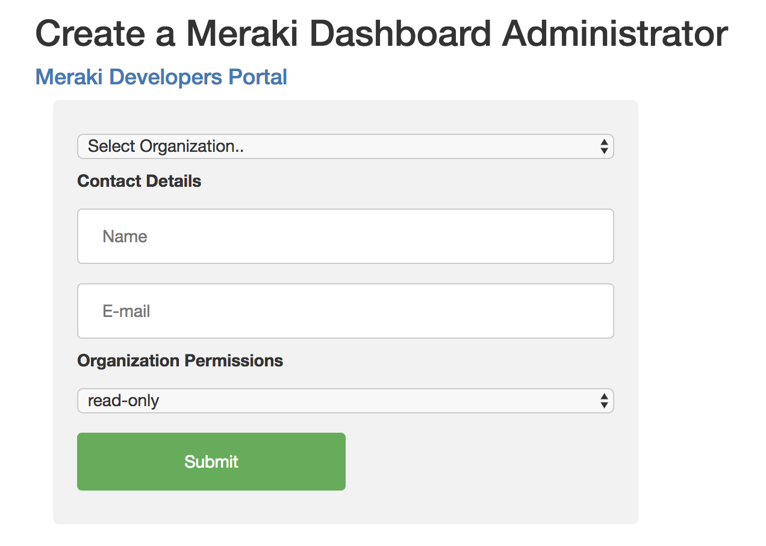The image size is (766, 546).
Task: Click the Organization Permissions label
Action: point(180,361)
